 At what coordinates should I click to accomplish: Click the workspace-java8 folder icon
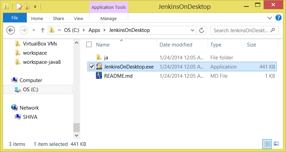(18, 62)
